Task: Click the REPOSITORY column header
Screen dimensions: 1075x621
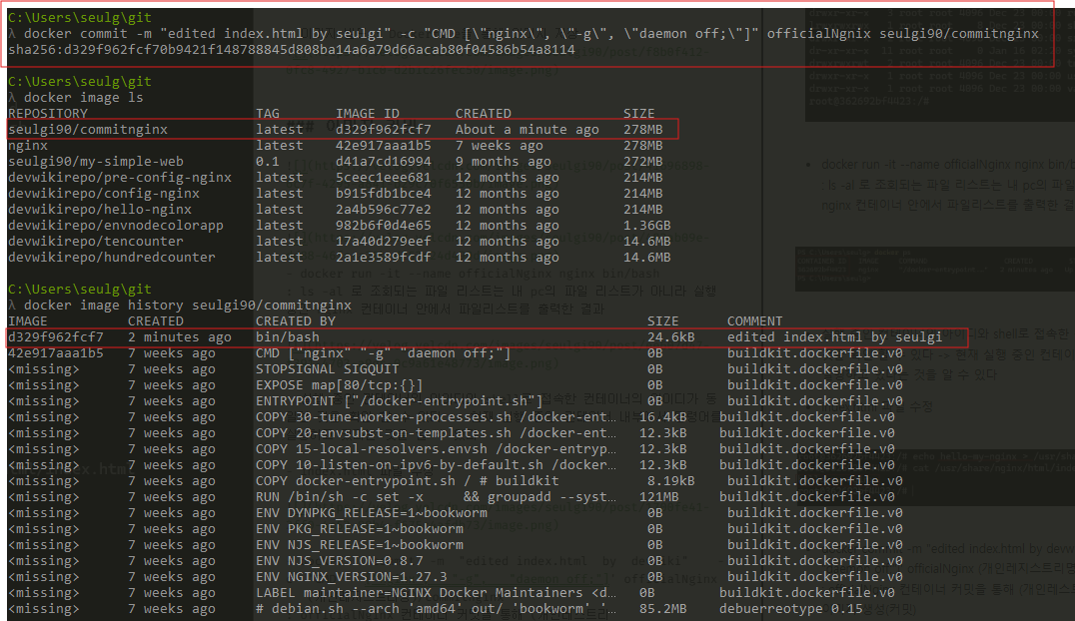Action: click(x=48, y=113)
